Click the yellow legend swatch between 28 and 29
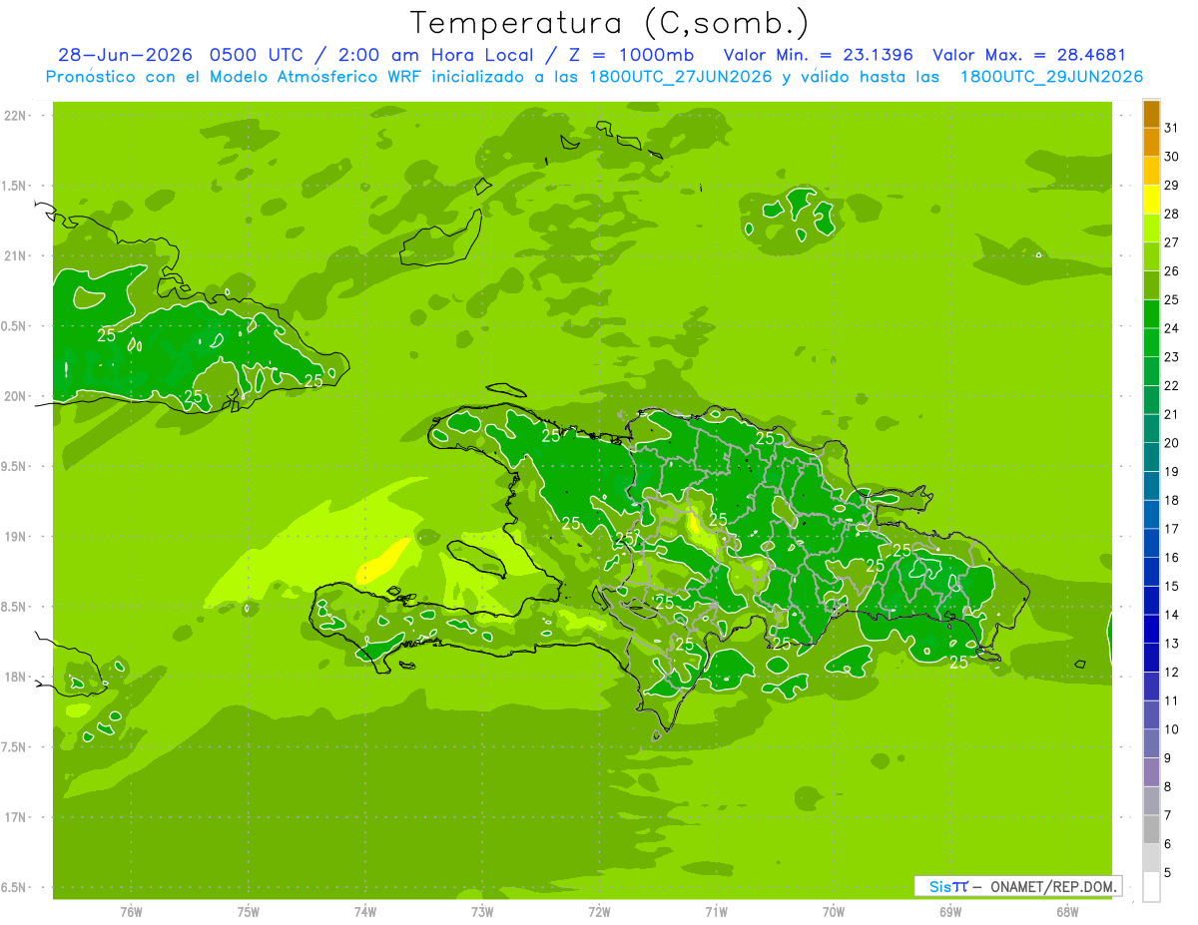Viewport: 1198px width, 925px height. [1151, 200]
